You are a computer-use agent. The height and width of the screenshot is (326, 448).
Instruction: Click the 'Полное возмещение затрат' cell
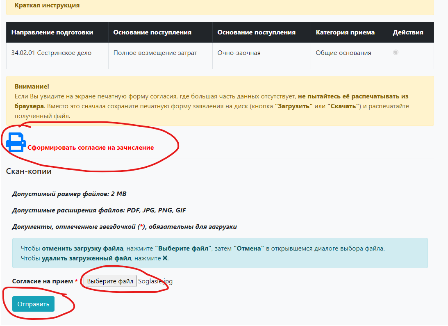click(155, 53)
